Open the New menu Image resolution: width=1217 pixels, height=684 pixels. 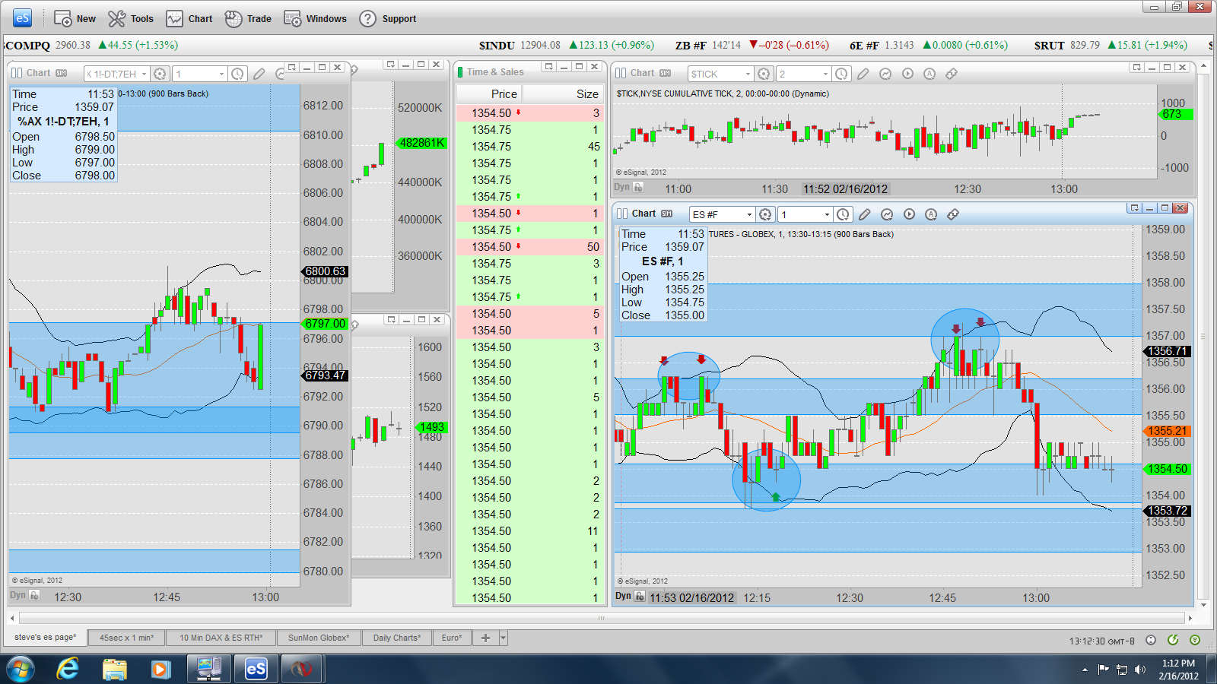point(75,18)
